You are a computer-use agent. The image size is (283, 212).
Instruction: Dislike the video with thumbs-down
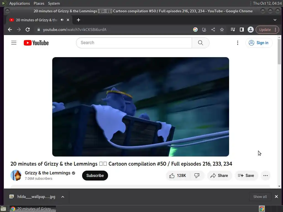tap(197, 176)
